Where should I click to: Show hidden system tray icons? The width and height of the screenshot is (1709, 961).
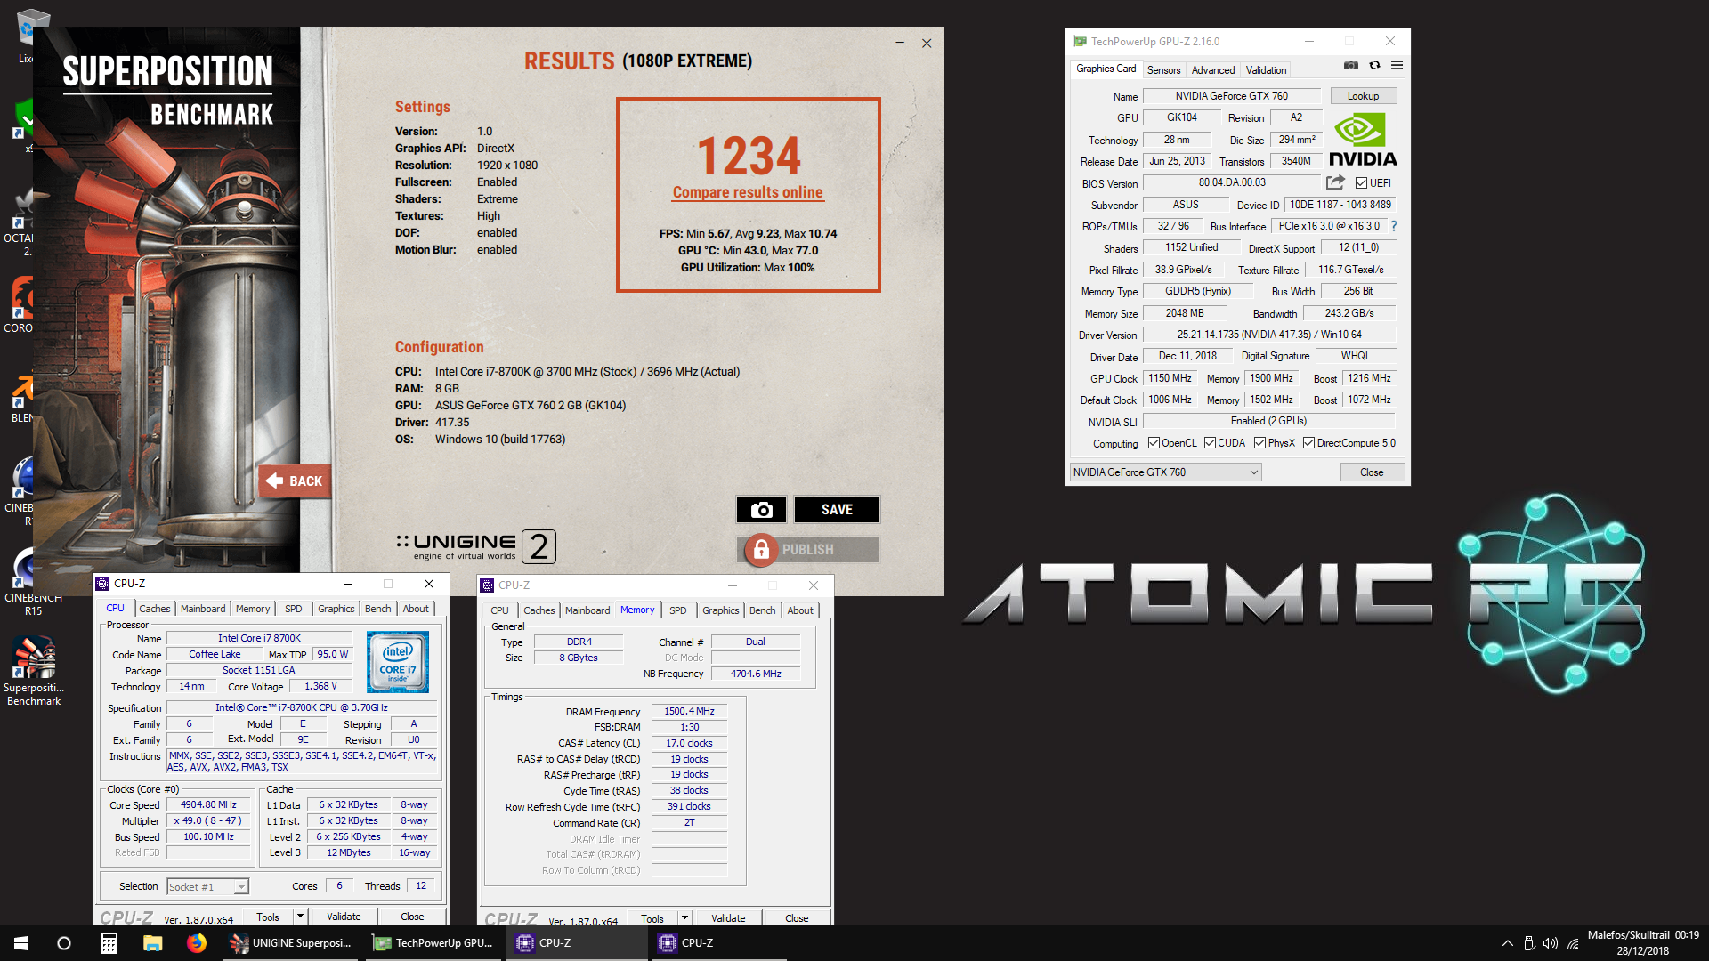pos(1507,943)
